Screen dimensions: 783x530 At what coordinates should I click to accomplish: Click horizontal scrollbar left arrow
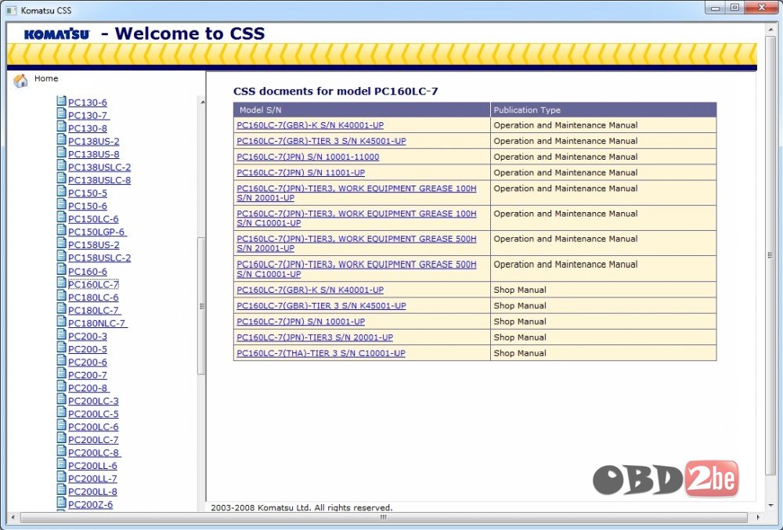pyautogui.click(x=13, y=518)
